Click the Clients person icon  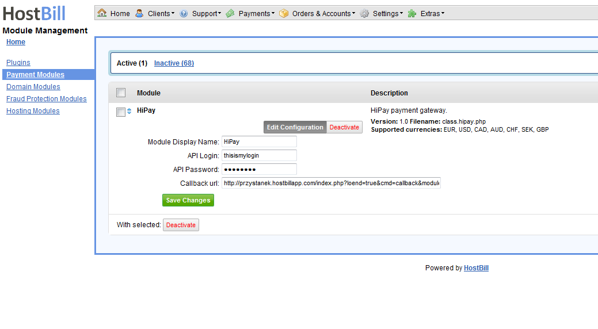pyautogui.click(x=140, y=13)
